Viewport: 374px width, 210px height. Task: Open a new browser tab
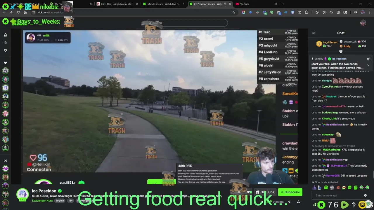pyautogui.click(x=283, y=4)
